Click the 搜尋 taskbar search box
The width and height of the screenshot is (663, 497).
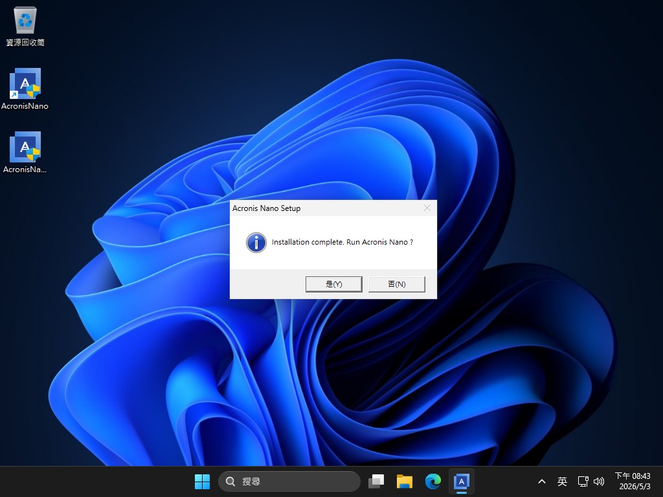[x=289, y=481]
